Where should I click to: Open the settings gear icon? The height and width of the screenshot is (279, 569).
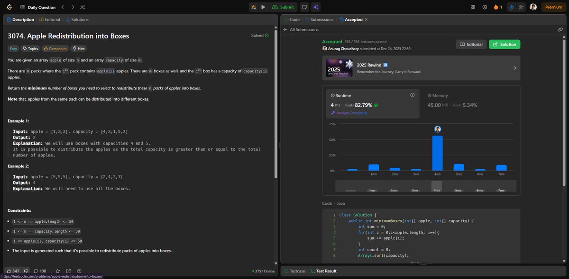pos(485,7)
